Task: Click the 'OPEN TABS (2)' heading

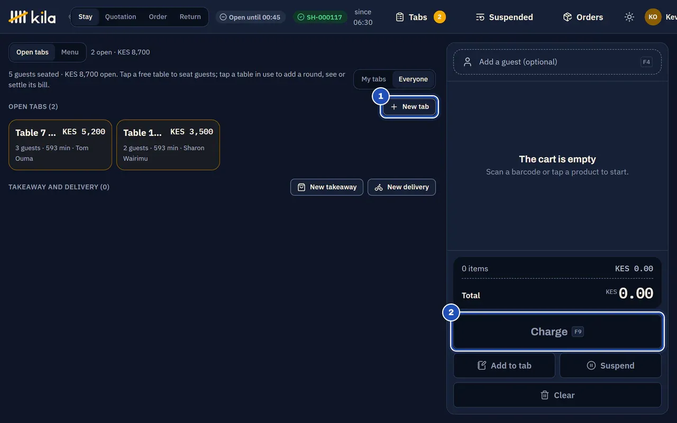Action: click(33, 107)
